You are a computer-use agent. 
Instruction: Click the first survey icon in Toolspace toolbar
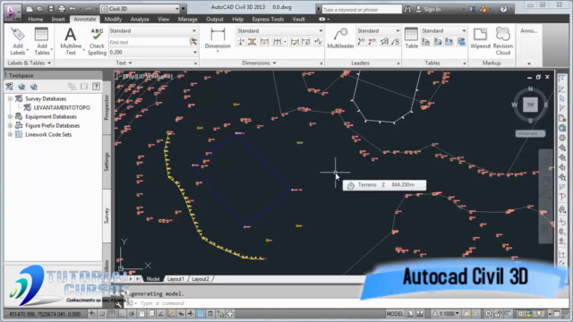[x=10, y=87]
